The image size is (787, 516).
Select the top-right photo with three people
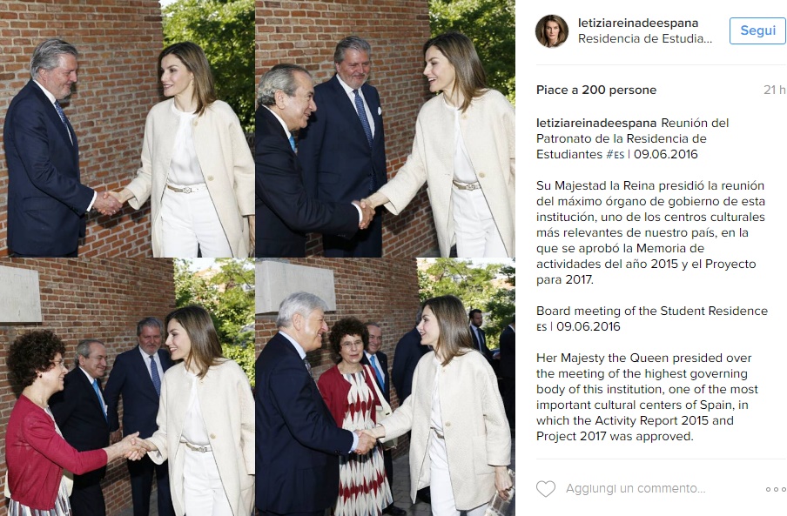coord(385,129)
